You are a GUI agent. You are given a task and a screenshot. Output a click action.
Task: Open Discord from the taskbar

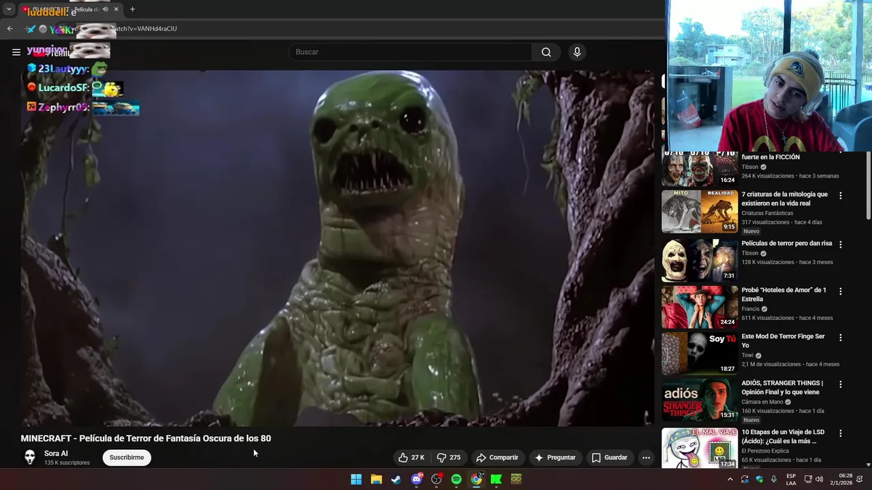click(x=416, y=479)
